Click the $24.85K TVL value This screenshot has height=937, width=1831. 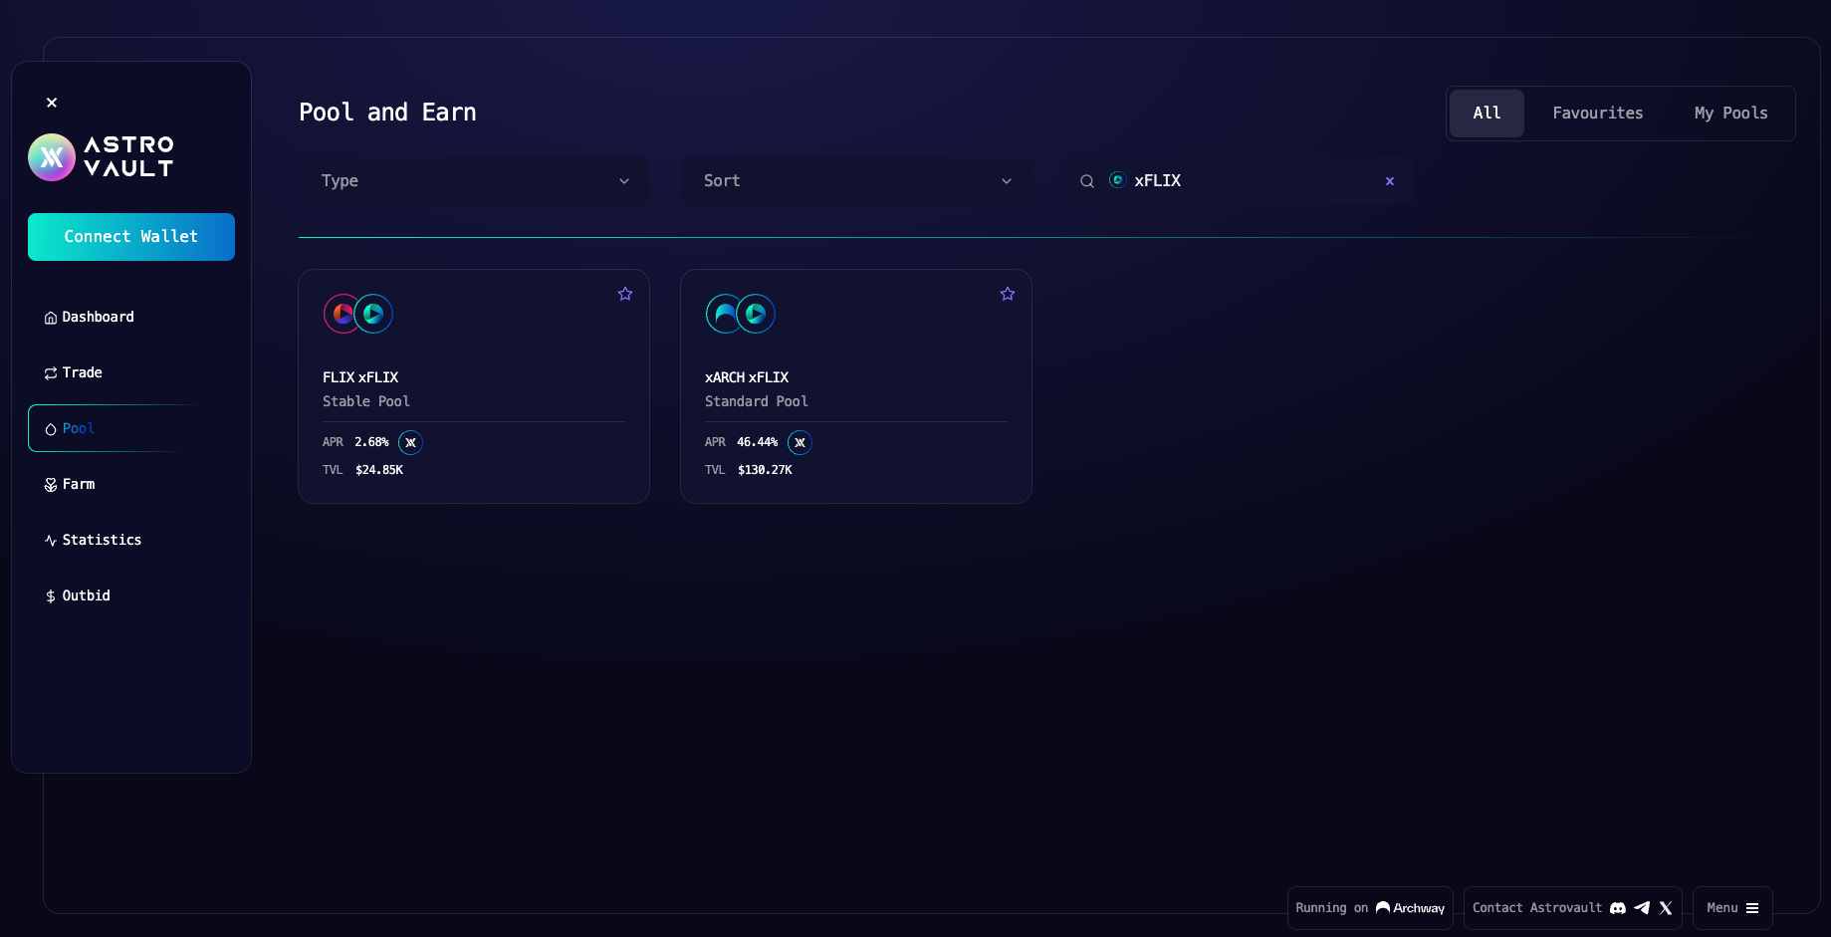(x=379, y=470)
